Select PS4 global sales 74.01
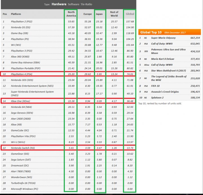 pyautogui.click(x=130, y=74)
